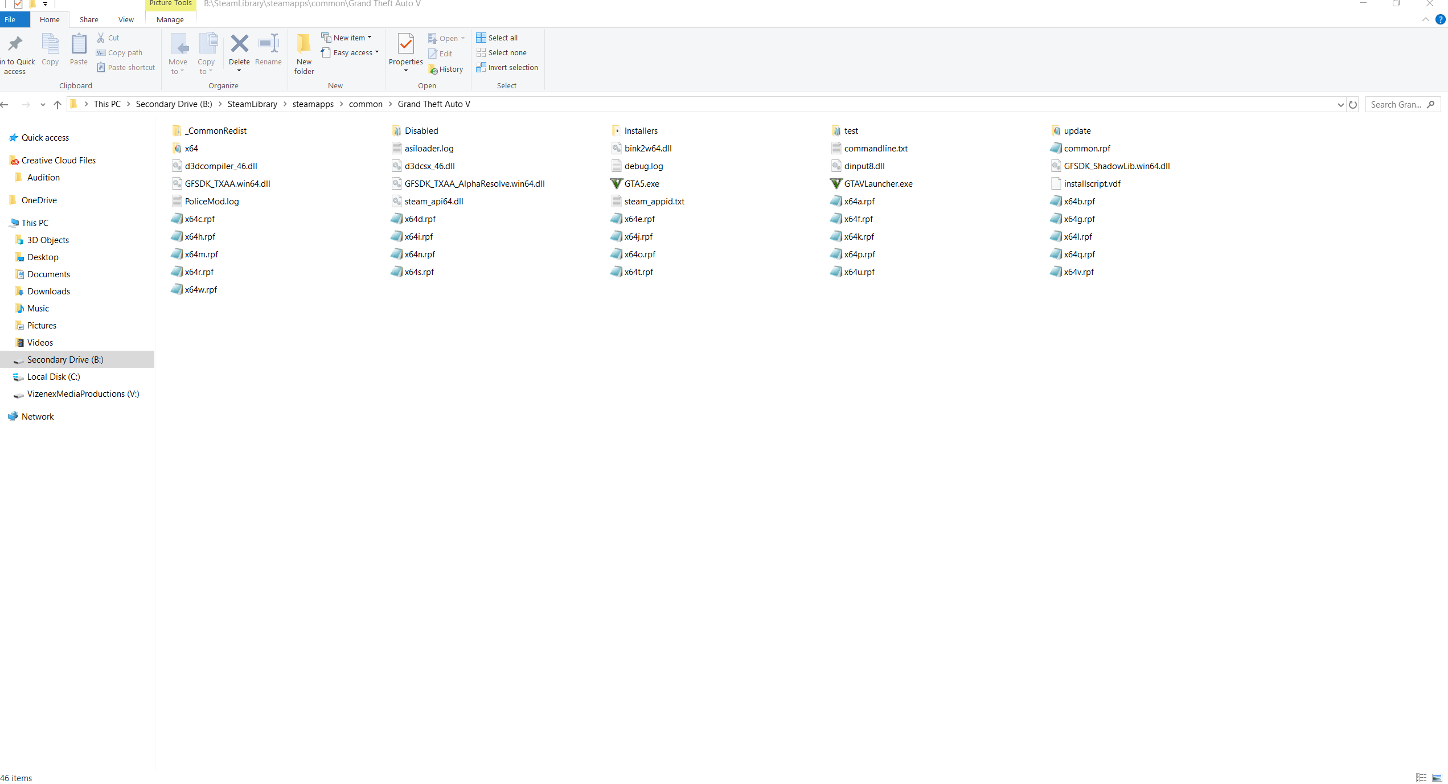This screenshot has height=784, width=1448.
Task: Navigate to This PC in breadcrumb
Action: click(107, 104)
